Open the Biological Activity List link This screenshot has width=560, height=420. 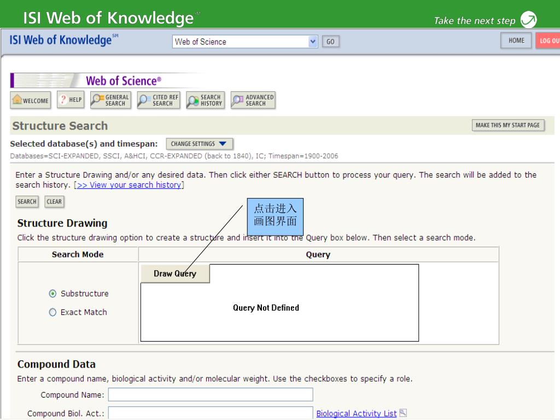357,413
